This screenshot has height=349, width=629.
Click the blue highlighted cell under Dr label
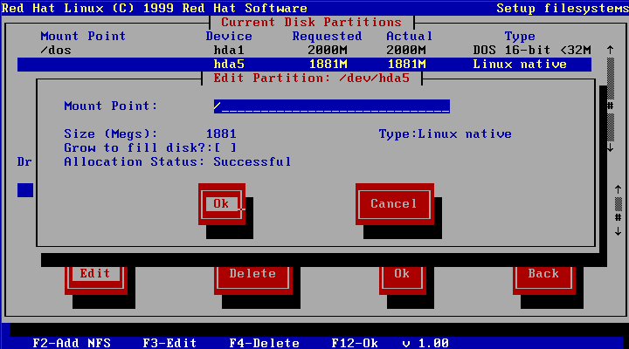[25, 189]
